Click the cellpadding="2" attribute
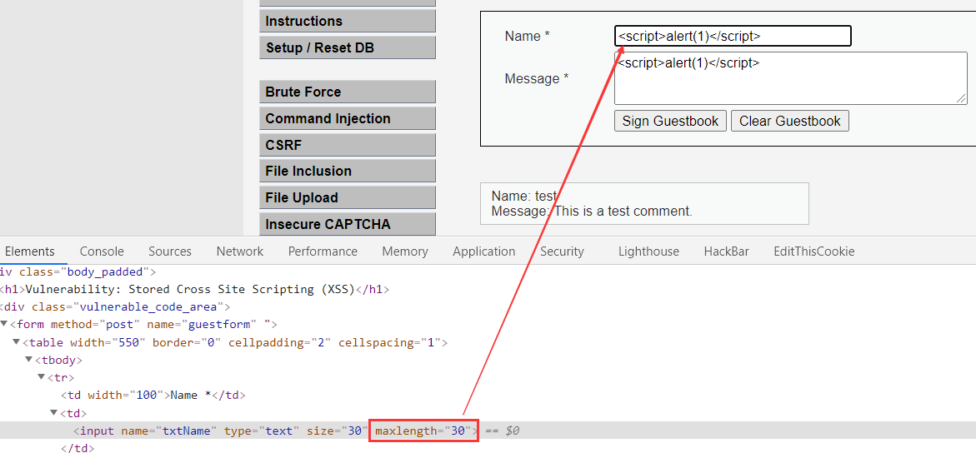 (278, 342)
